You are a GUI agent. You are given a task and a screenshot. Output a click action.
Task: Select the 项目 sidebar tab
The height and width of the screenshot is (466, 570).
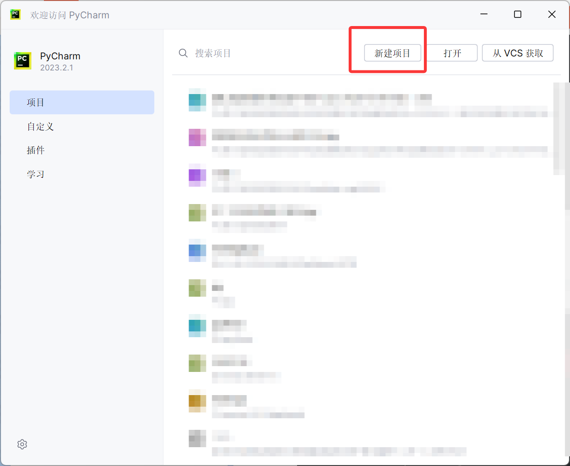[82, 102]
